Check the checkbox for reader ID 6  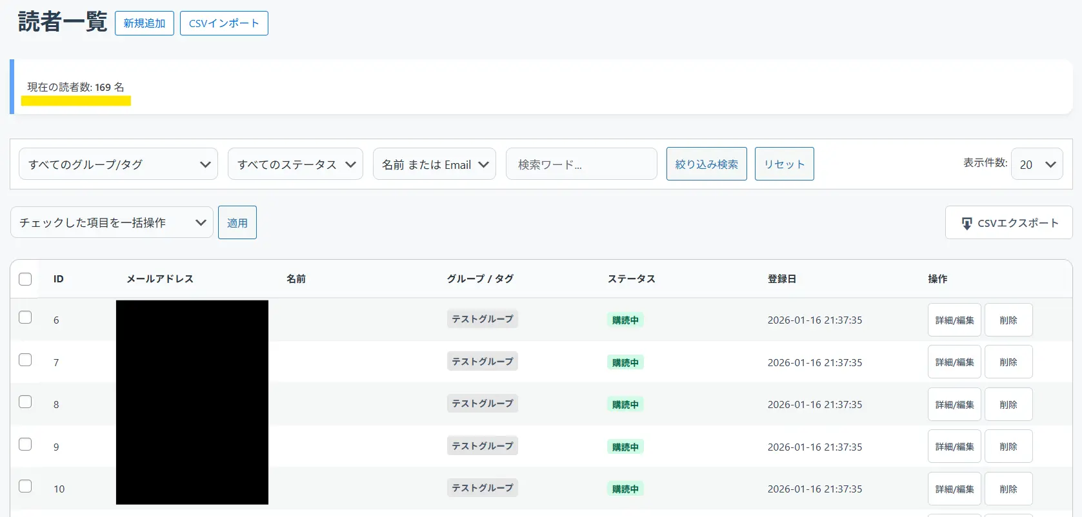(x=25, y=317)
